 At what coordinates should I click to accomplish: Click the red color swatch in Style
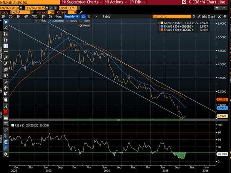(x=6, y=111)
